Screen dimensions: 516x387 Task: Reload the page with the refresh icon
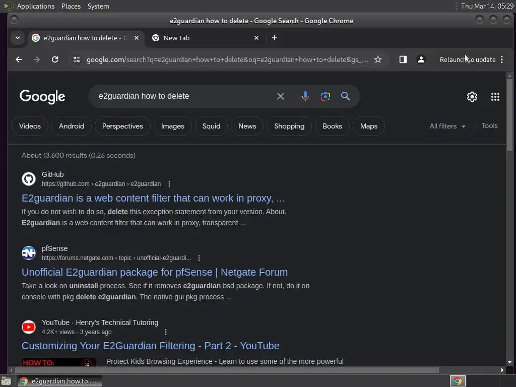(x=55, y=59)
